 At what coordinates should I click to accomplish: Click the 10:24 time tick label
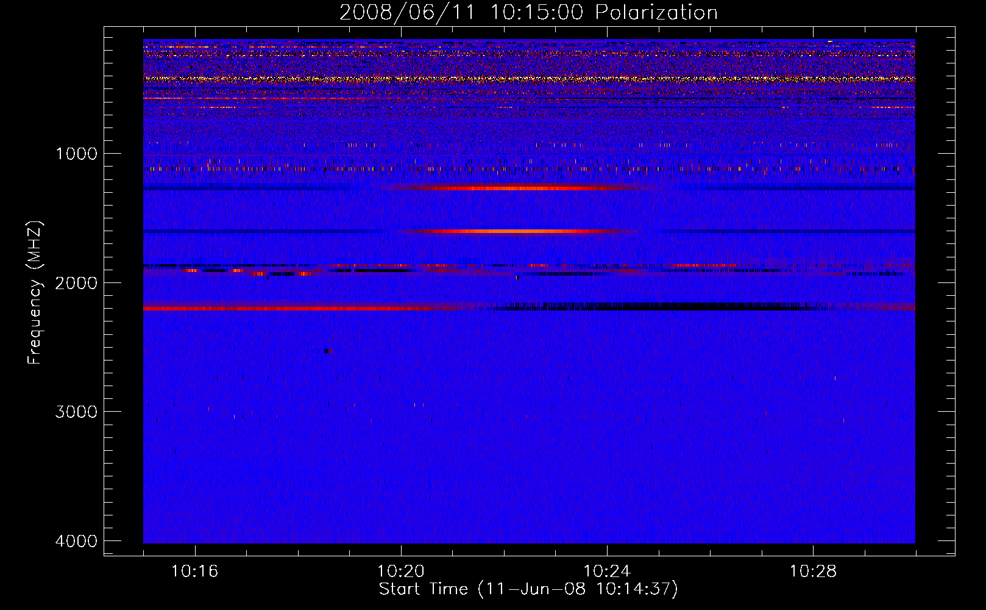click(607, 572)
